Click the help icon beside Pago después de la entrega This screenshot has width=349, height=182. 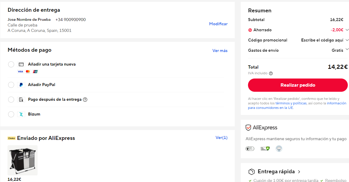click(x=85, y=100)
